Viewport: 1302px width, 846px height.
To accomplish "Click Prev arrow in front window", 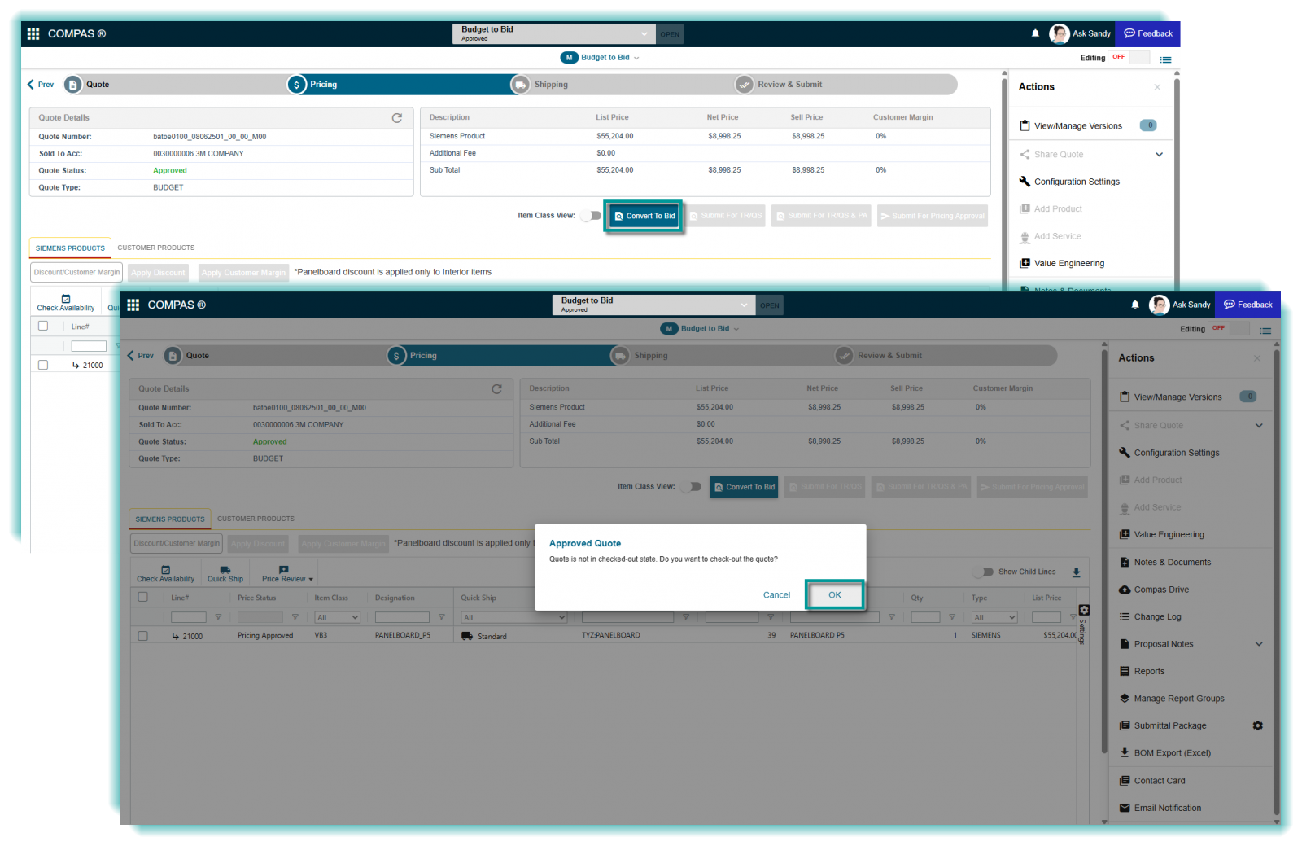I will (x=141, y=356).
